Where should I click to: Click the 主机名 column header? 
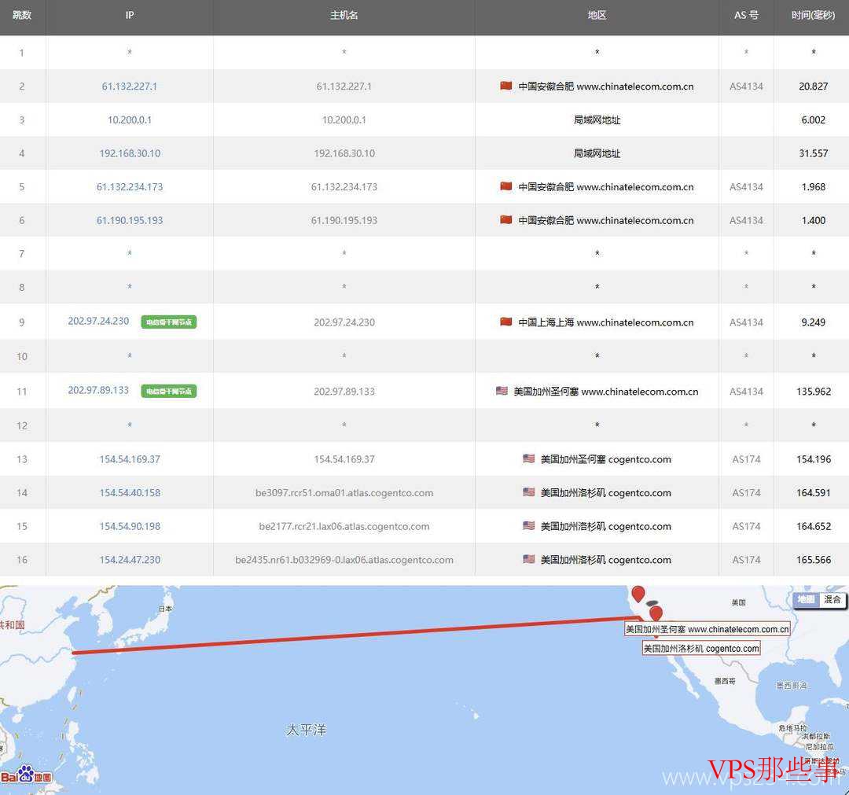click(344, 15)
